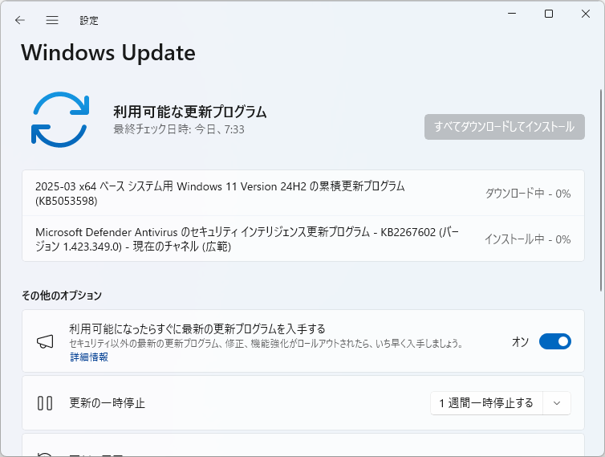Click the オン label beside the toggle

coord(521,341)
